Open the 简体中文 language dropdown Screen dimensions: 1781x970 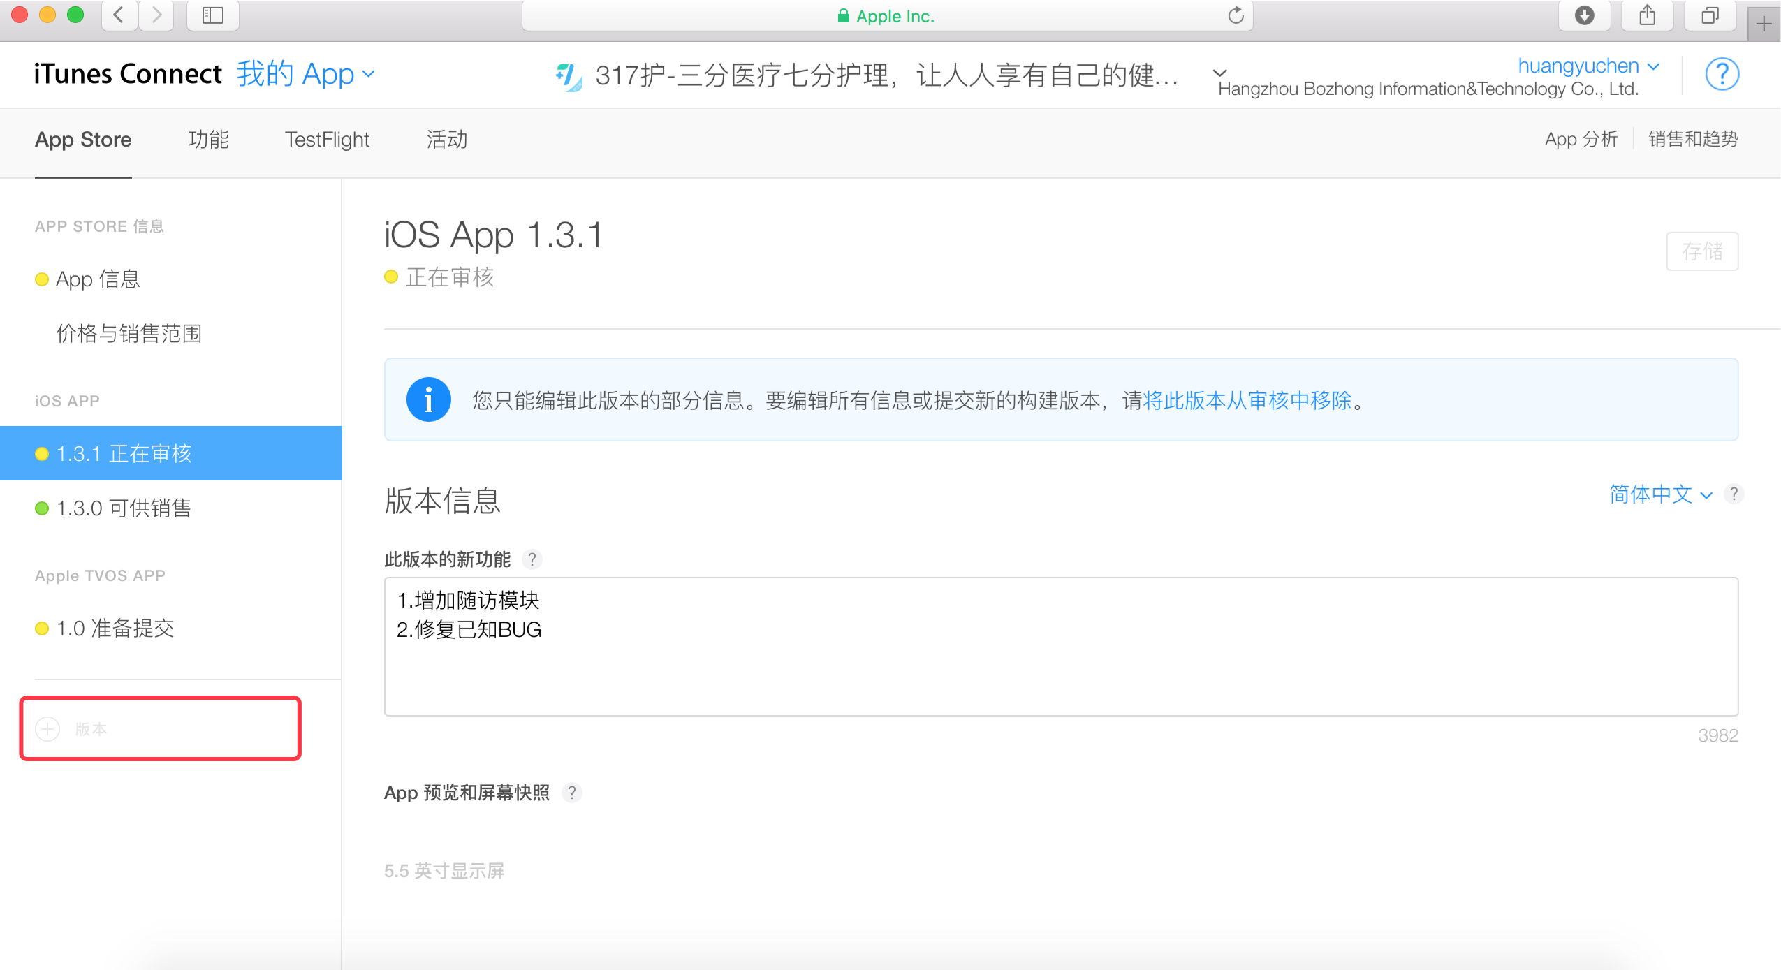(1660, 494)
